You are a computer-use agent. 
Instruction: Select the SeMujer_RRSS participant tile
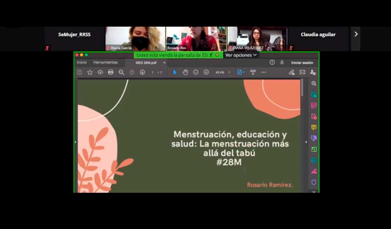[x=74, y=39]
